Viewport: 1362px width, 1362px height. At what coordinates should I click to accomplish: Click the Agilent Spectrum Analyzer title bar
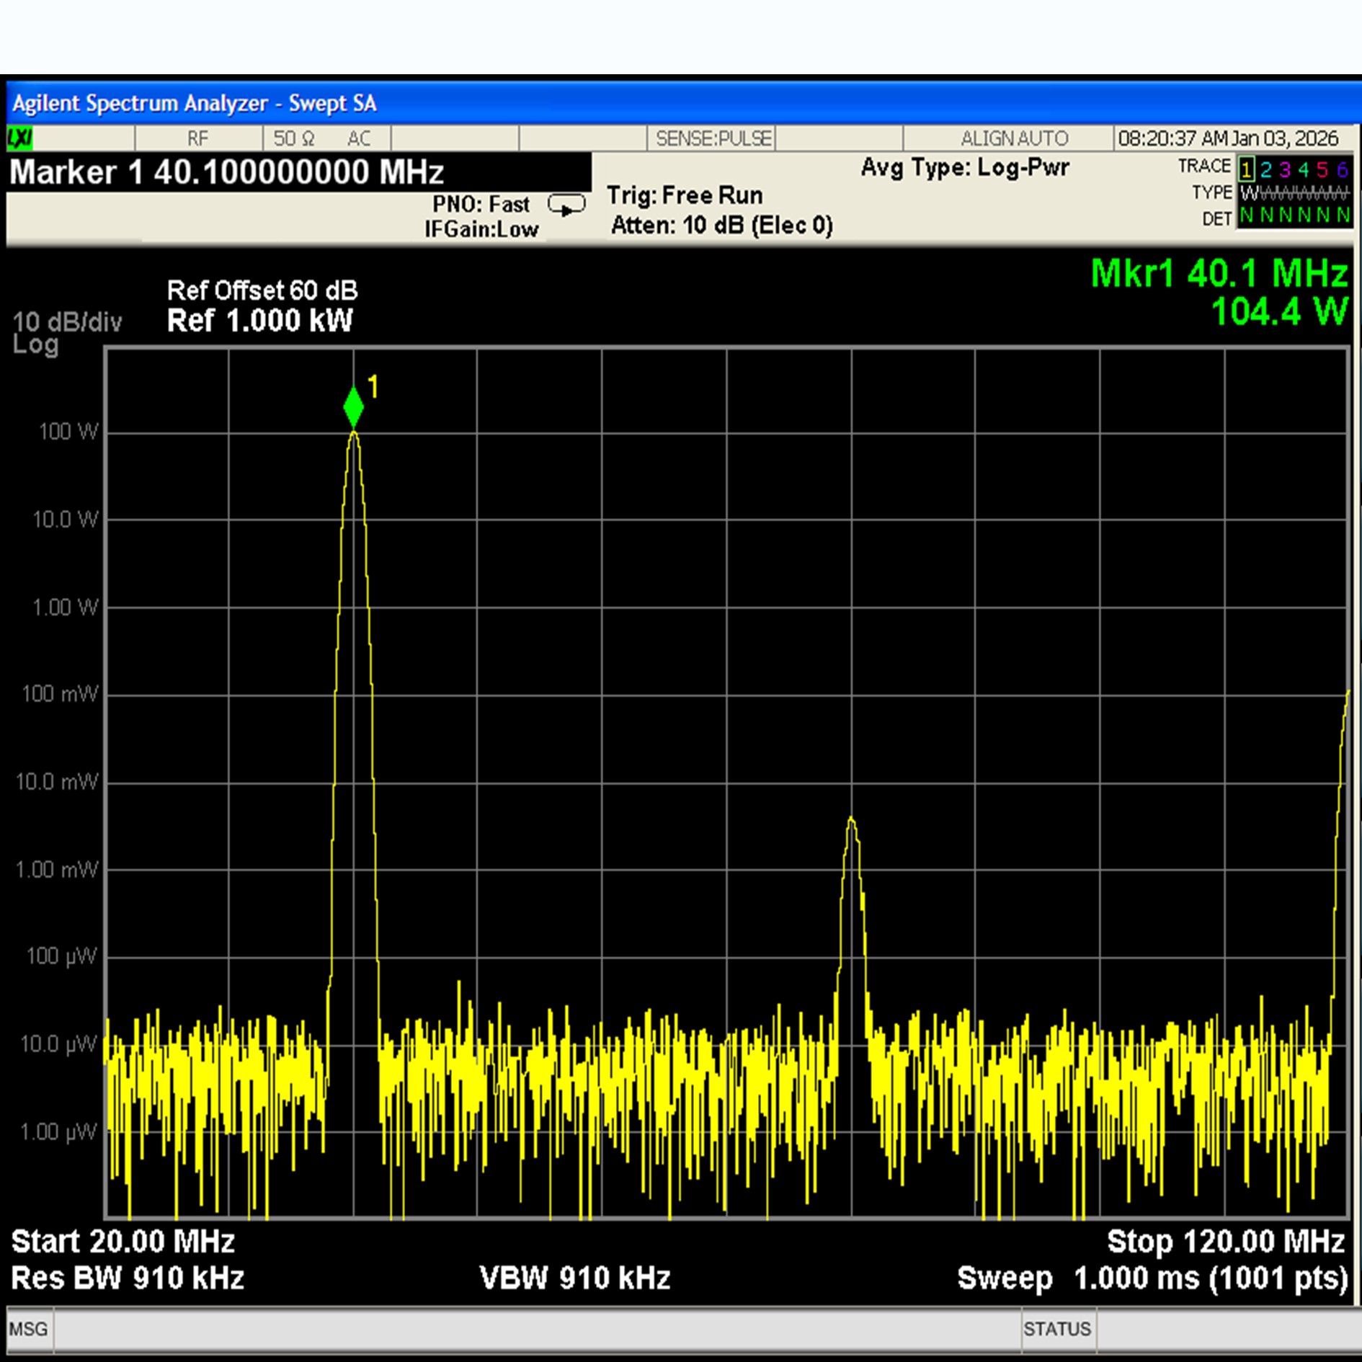coord(683,103)
